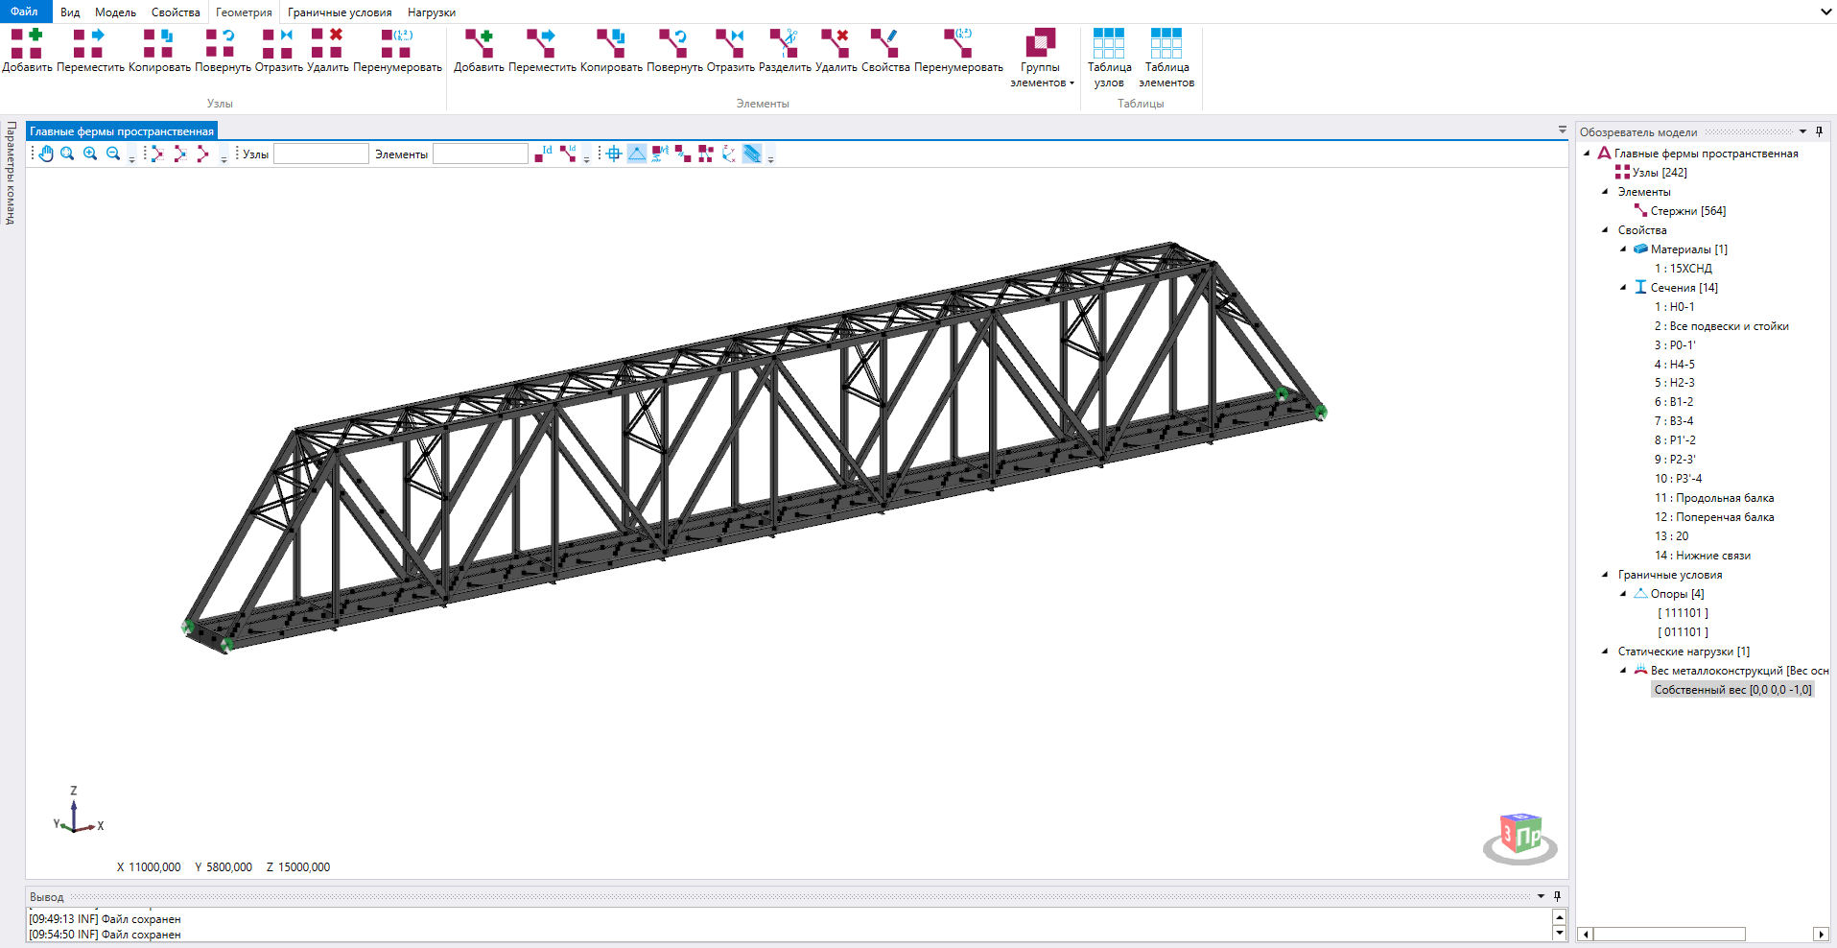The image size is (1837, 948).
Task: Open the Файл menu
Action: [25, 12]
